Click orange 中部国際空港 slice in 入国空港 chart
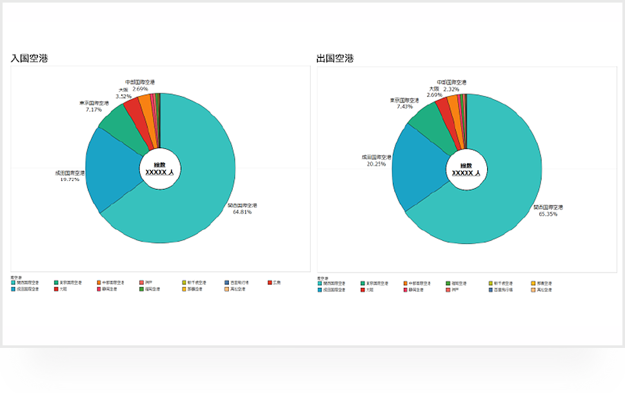Viewport: 625px width, 393px height. (145, 103)
